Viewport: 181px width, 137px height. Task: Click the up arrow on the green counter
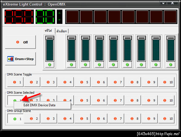tap(59, 13)
